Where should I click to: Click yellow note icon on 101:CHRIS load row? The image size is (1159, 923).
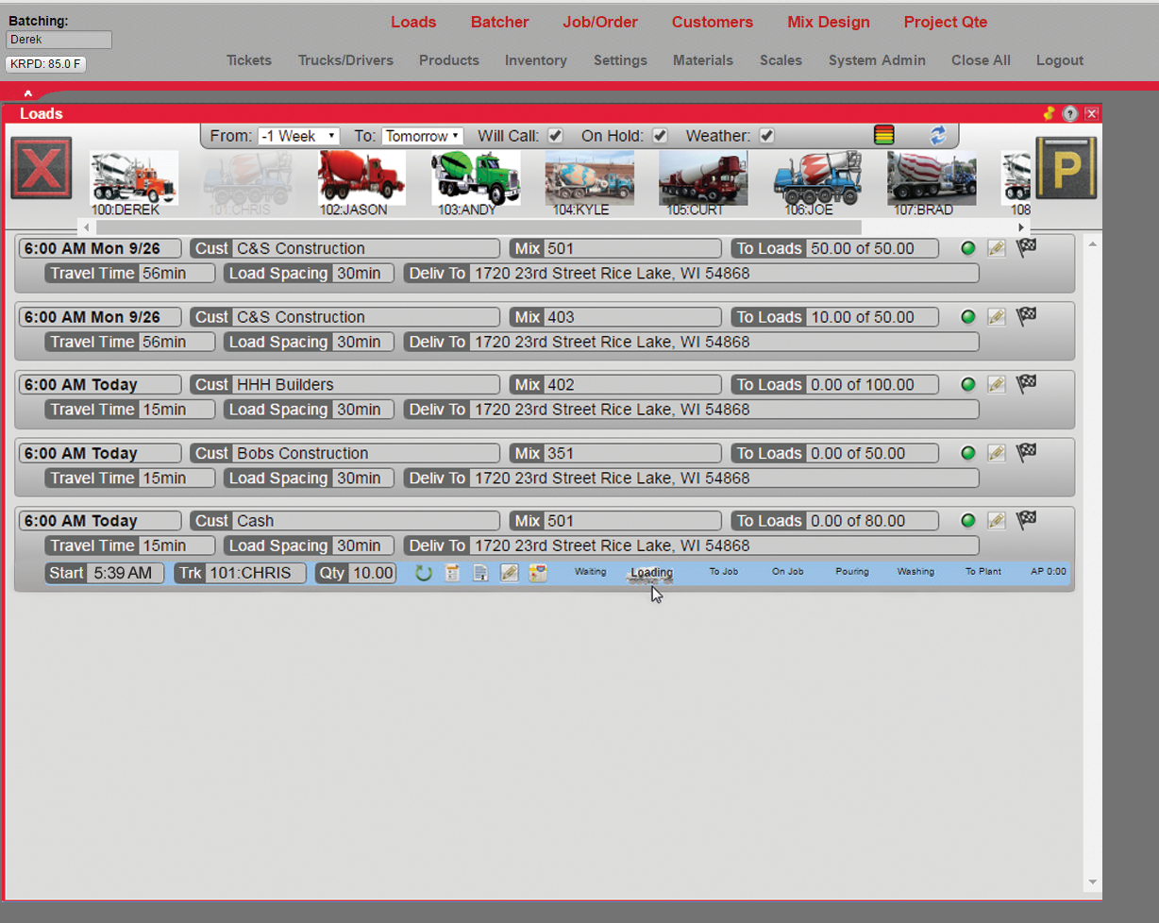(x=538, y=573)
